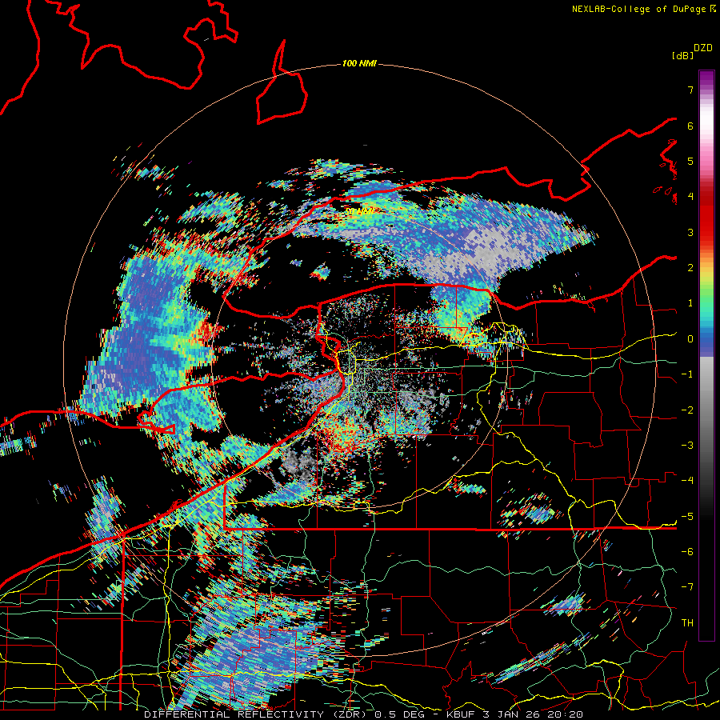Click the 100 NMI range ring label

(x=359, y=63)
